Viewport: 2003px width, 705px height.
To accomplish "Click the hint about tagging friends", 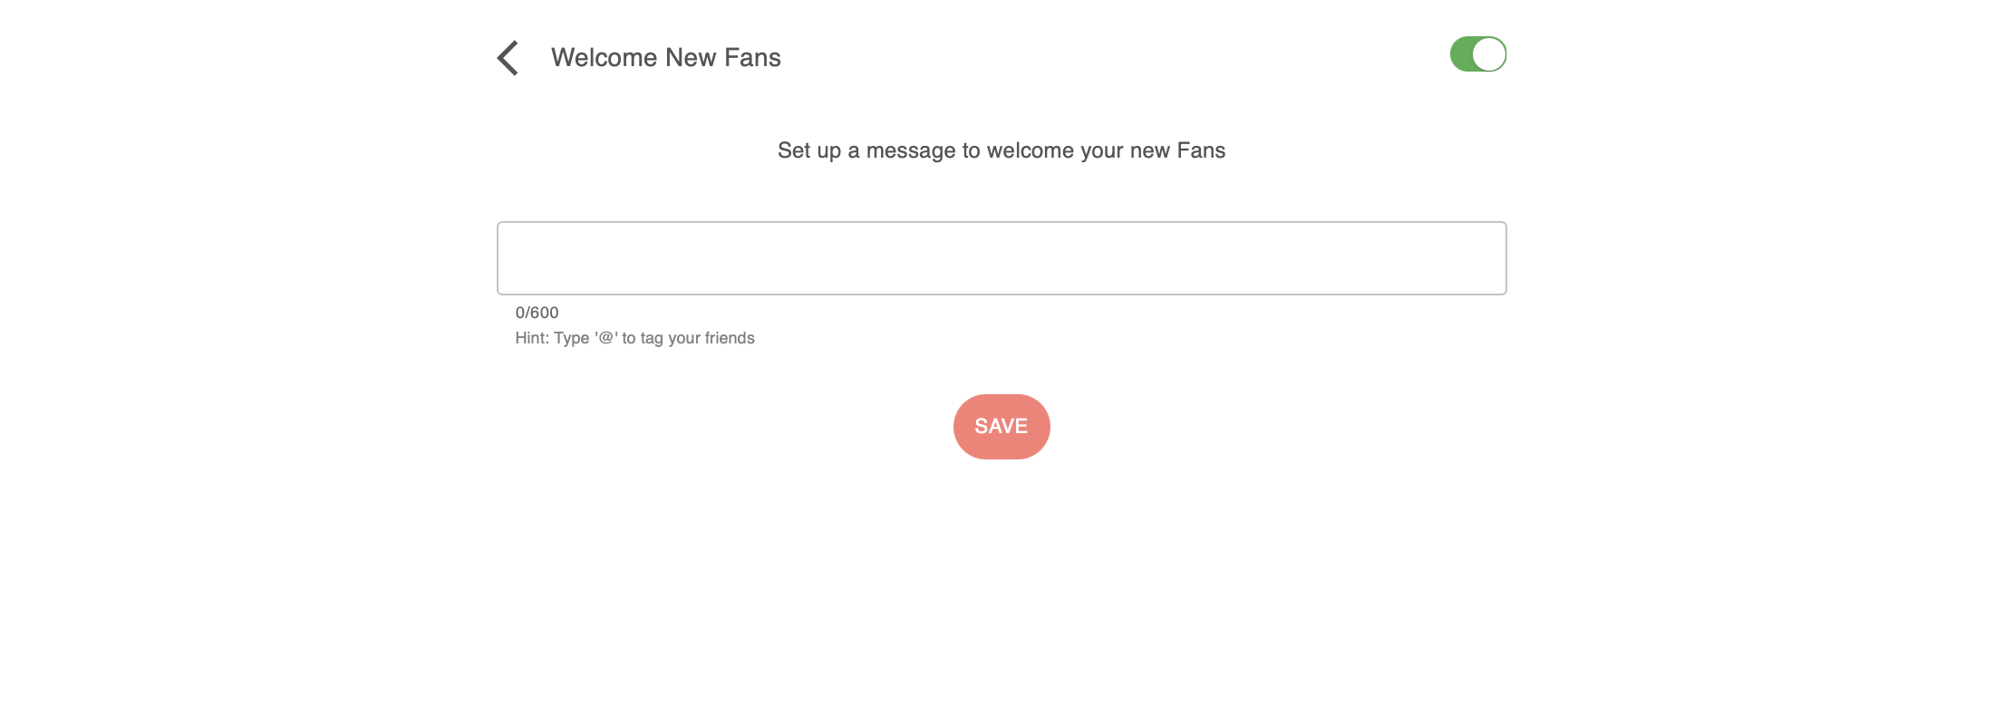I will pyautogui.click(x=634, y=338).
